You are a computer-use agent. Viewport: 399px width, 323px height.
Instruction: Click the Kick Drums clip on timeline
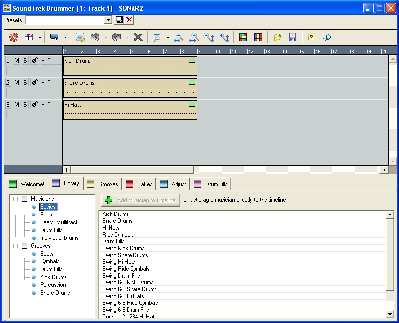tap(130, 66)
